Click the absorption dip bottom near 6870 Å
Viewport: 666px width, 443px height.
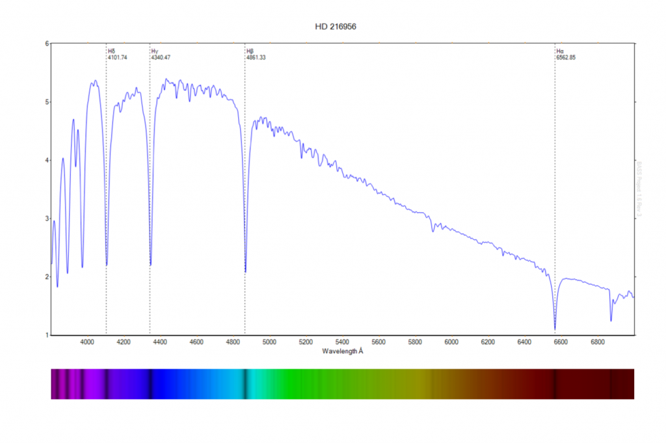[x=611, y=320]
